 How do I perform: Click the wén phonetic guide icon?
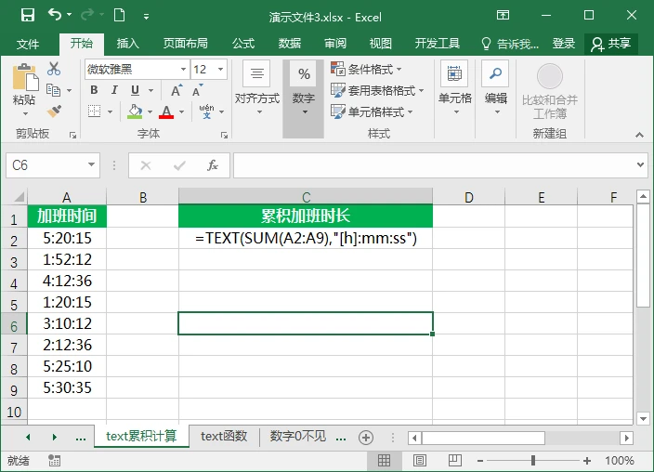point(207,111)
